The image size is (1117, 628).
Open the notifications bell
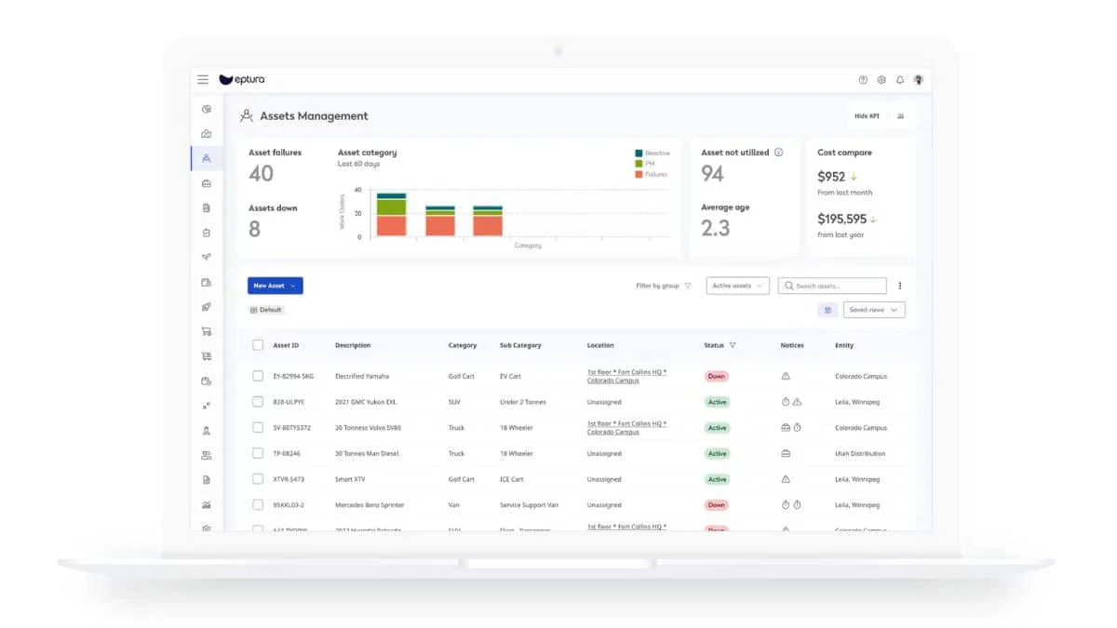pos(900,80)
